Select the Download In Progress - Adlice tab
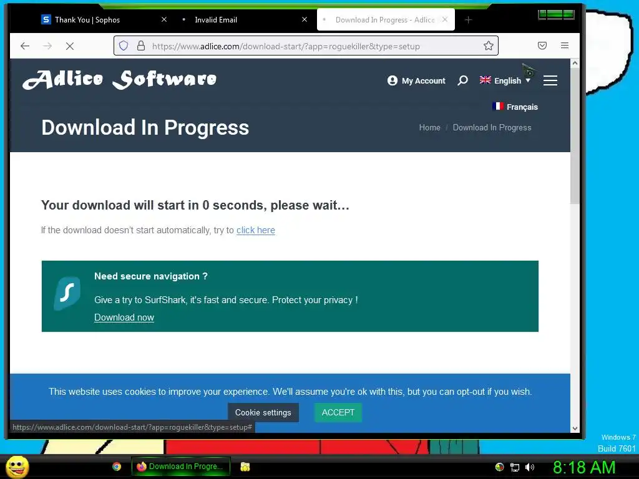The height and width of the screenshot is (479, 639). [x=384, y=19]
